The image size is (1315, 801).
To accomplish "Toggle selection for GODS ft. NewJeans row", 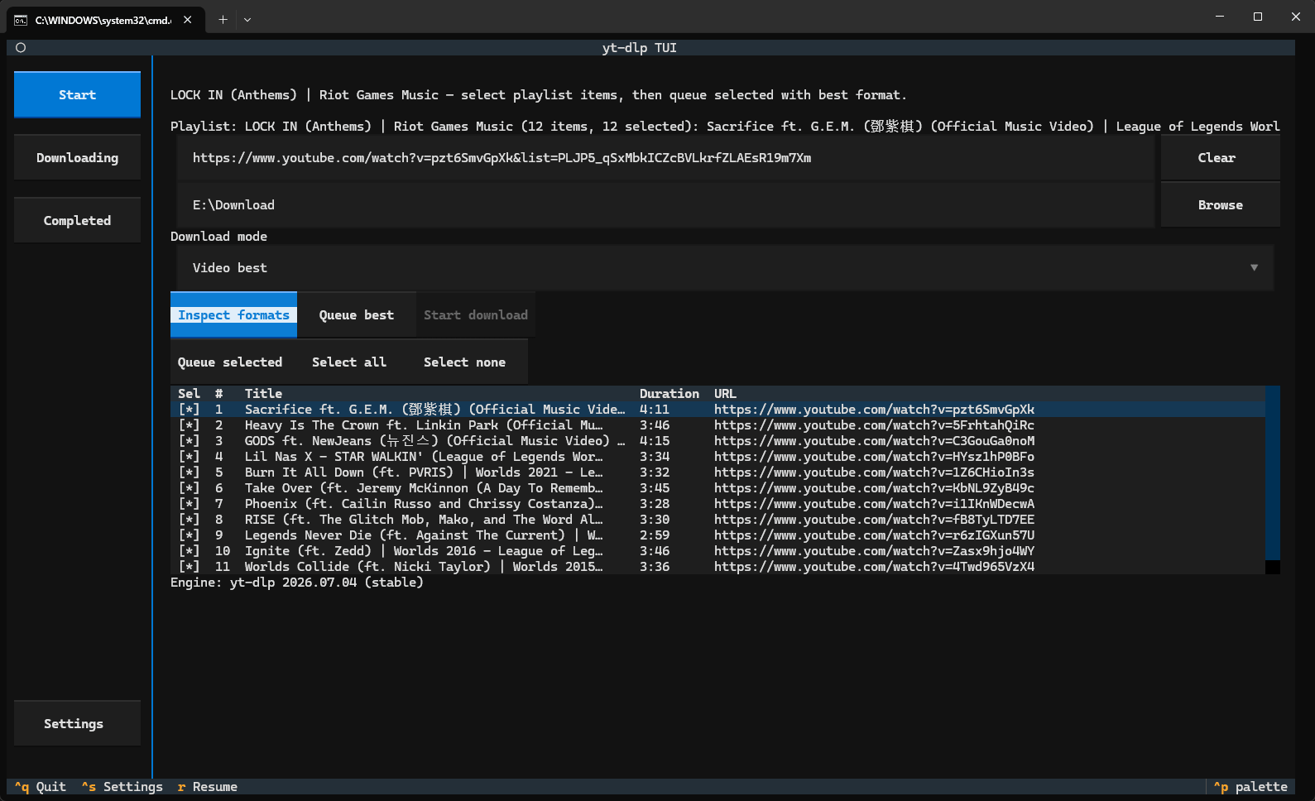I will pyautogui.click(x=190, y=441).
